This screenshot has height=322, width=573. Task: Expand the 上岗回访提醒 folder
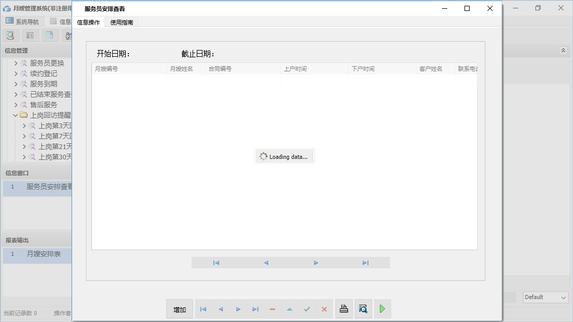pyautogui.click(x=15, y=115)
